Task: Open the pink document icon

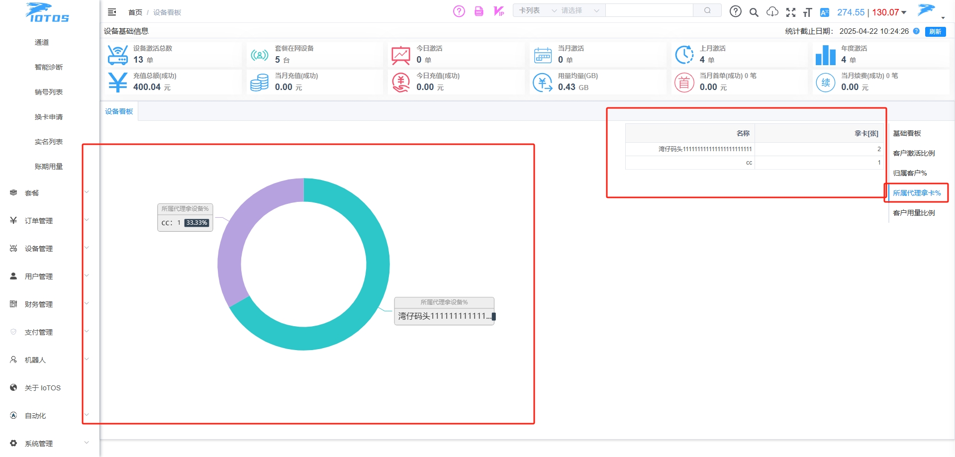Action: [478, 11]
